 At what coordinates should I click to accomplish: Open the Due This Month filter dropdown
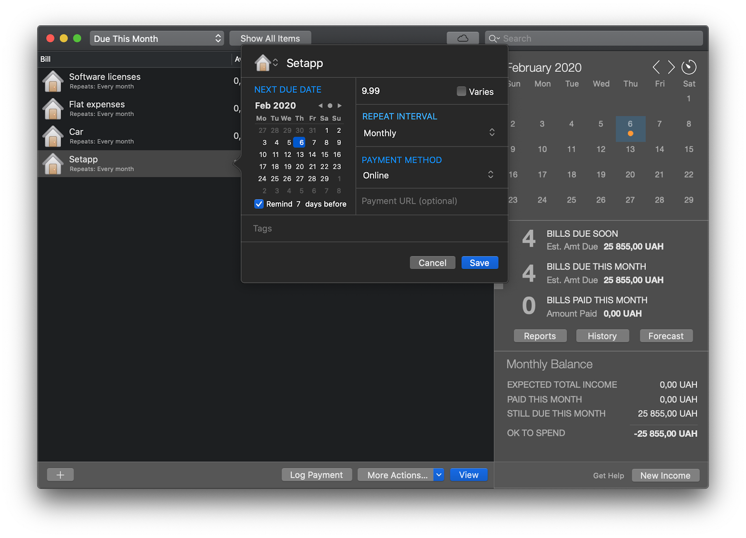(x=157, y=39)
